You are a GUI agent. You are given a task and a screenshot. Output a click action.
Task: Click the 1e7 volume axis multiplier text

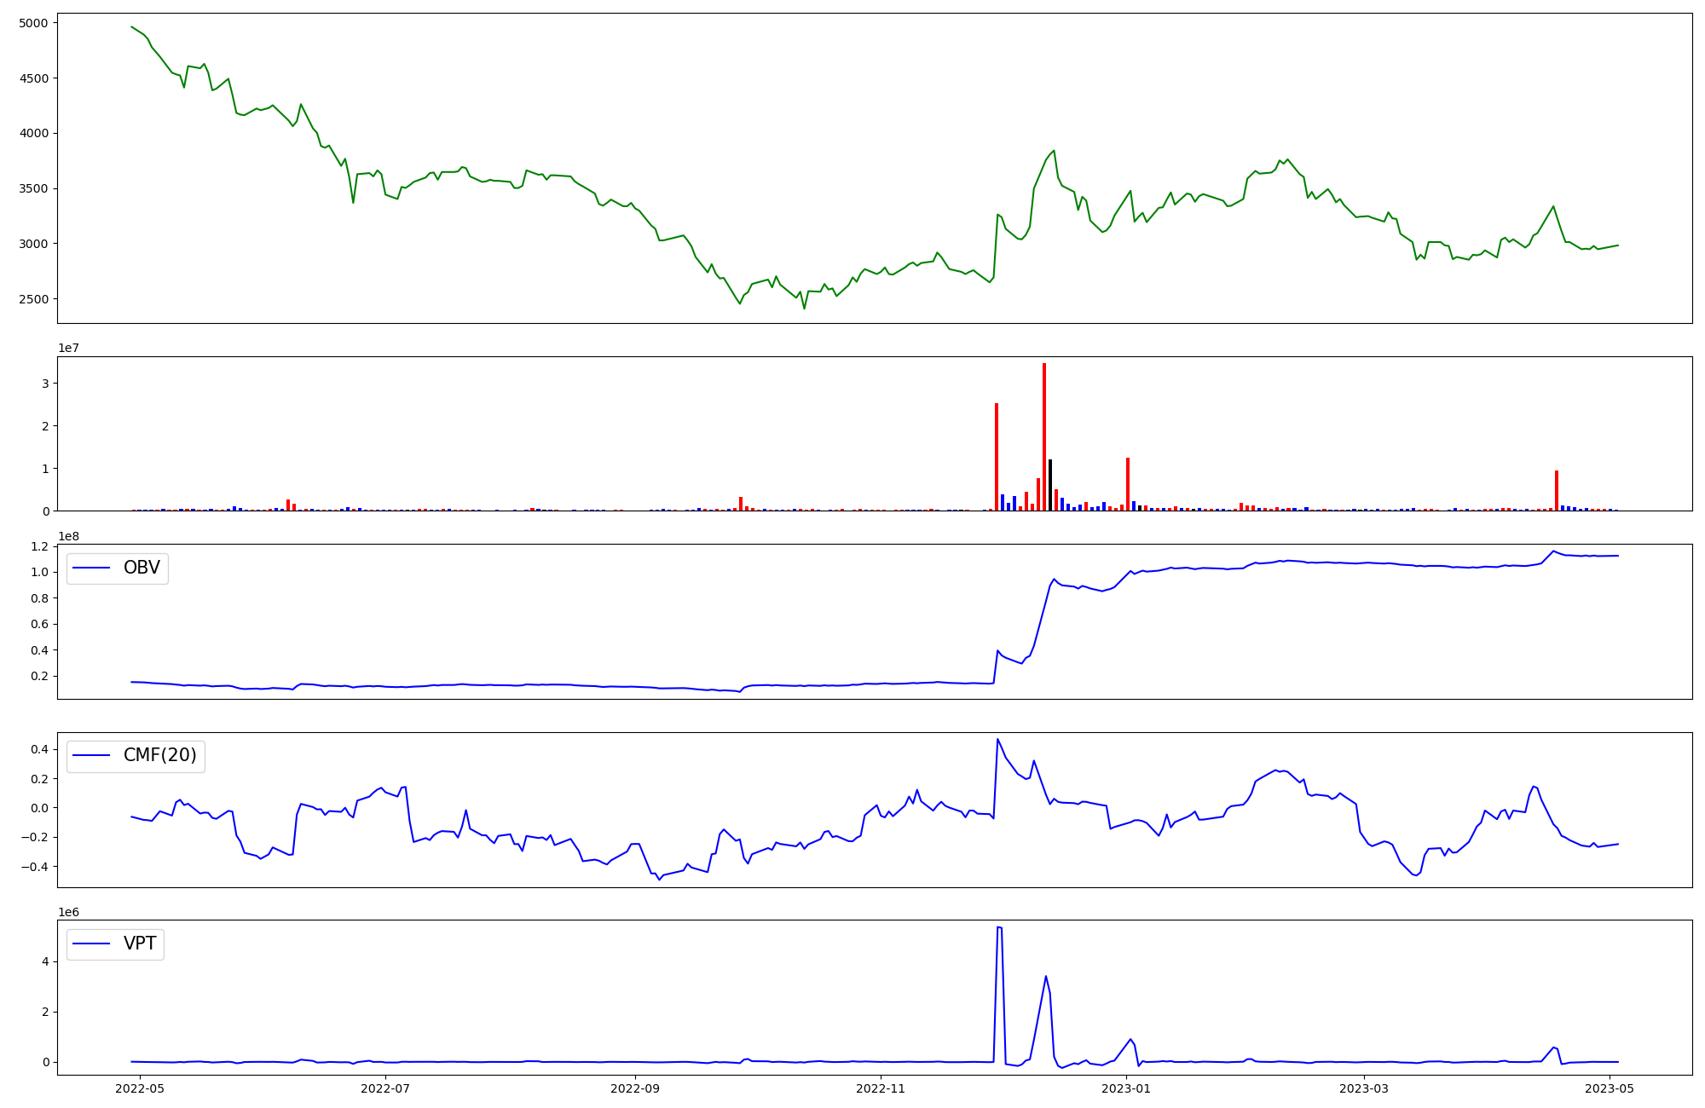tap(69, 348)
